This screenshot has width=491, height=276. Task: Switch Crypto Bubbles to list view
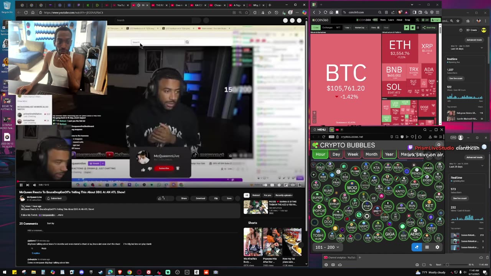427,247
